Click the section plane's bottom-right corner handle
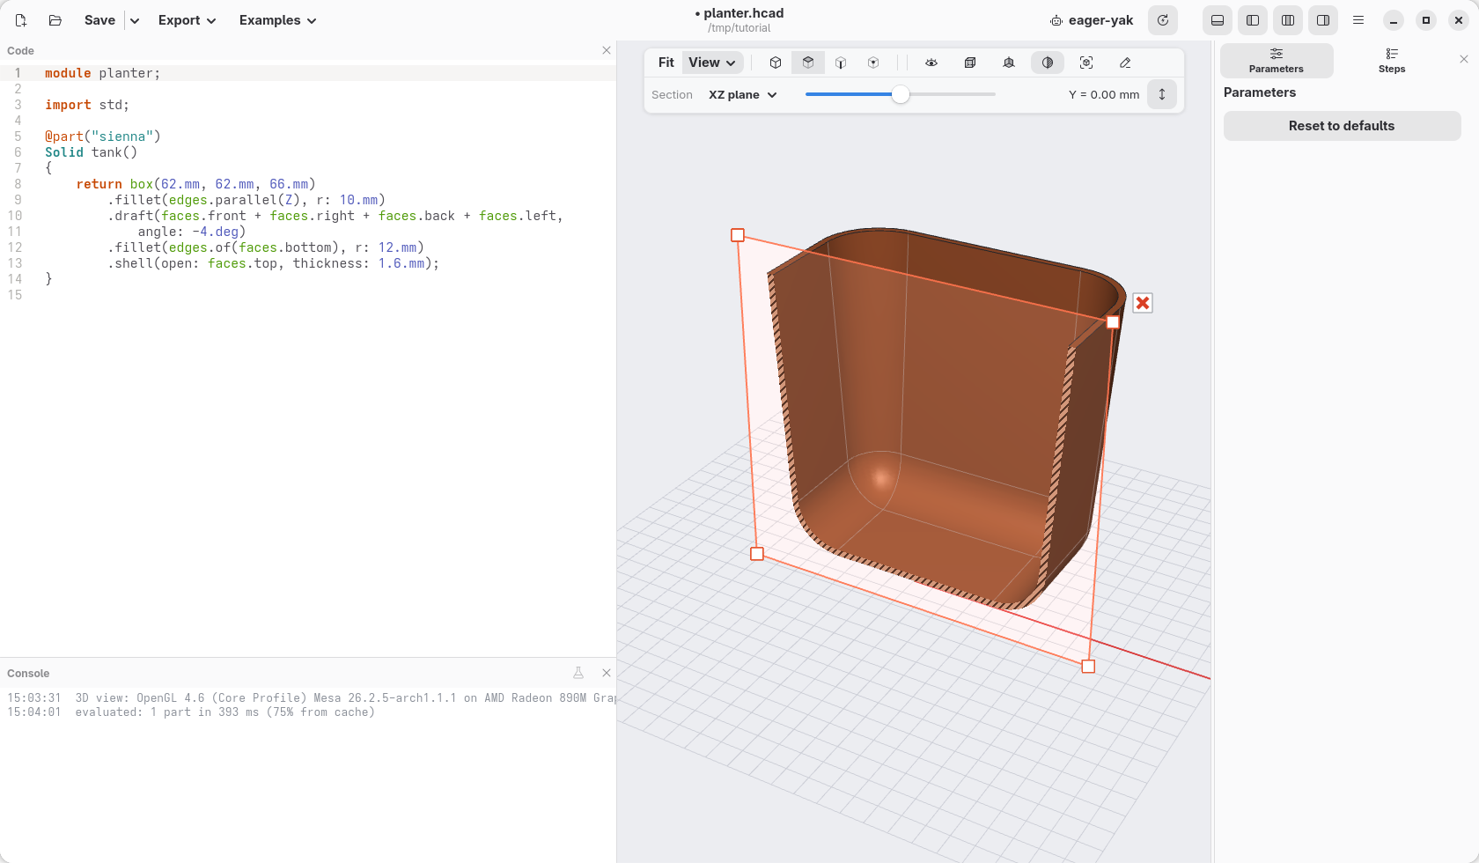 pyautogui.click(x=1088, y=667)
